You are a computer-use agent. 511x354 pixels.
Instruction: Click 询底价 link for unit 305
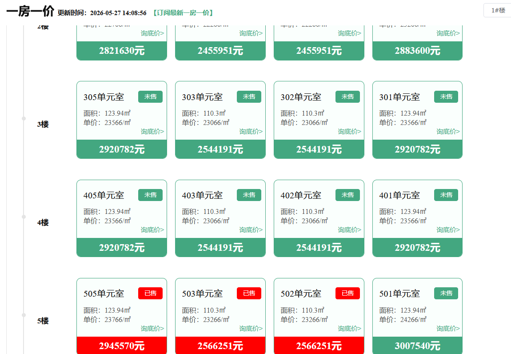click(x=152, y=132)
